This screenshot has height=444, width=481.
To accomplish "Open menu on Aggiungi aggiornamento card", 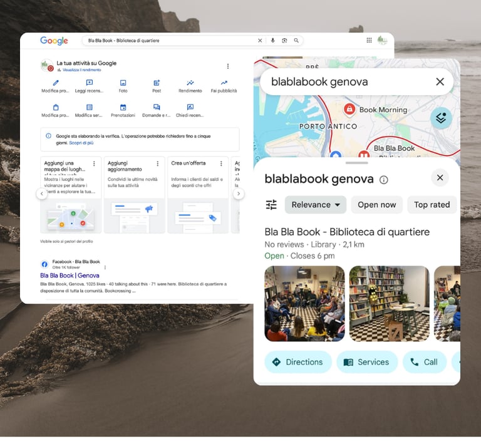I will pos(158,163).
